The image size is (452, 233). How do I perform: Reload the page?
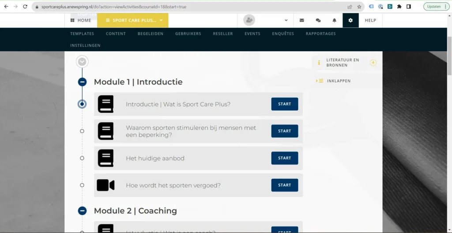(x=25, y=7)
